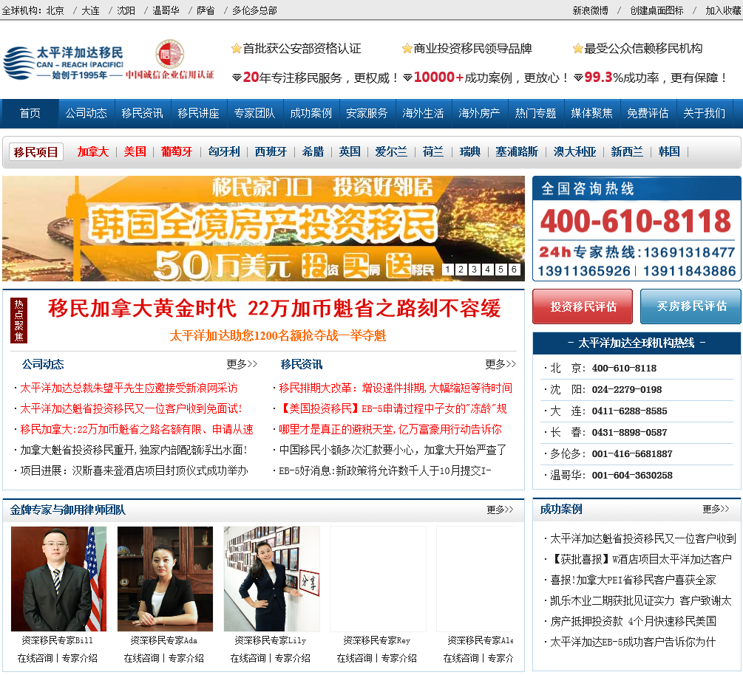Click the 韩国全境房产投资移民 banner

[263, 229]
